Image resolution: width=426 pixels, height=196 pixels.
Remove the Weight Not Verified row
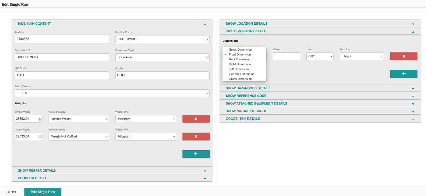pyautogui.click(x=196, y=137)
